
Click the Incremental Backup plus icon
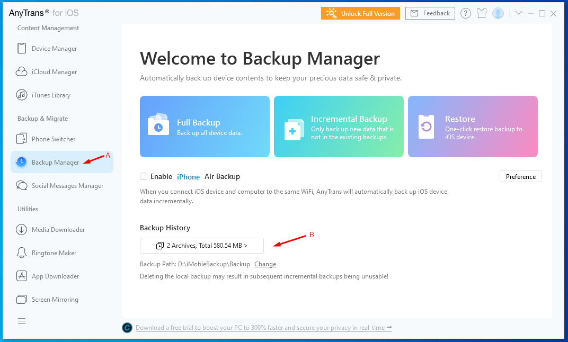pos(294,130)
